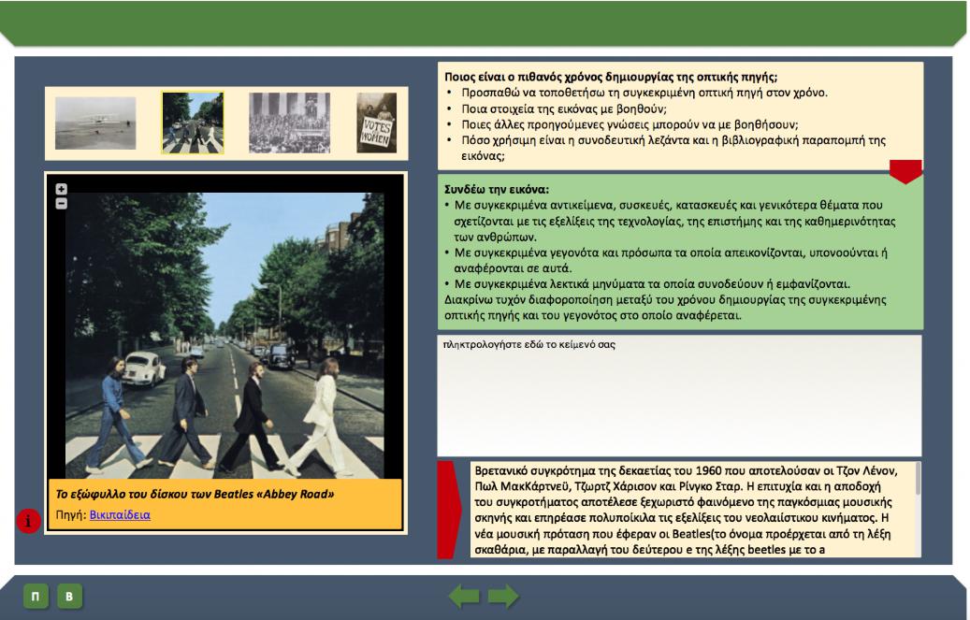Image resolution: width=970 pixels, height=620 pixels.
Task: Select the Votes for Women thumbnail
Action: click(377, 123)
